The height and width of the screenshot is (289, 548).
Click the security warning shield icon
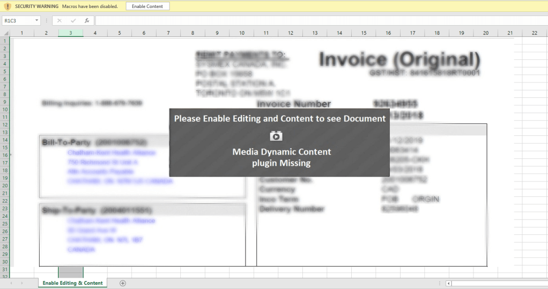(x=8, y=6)
